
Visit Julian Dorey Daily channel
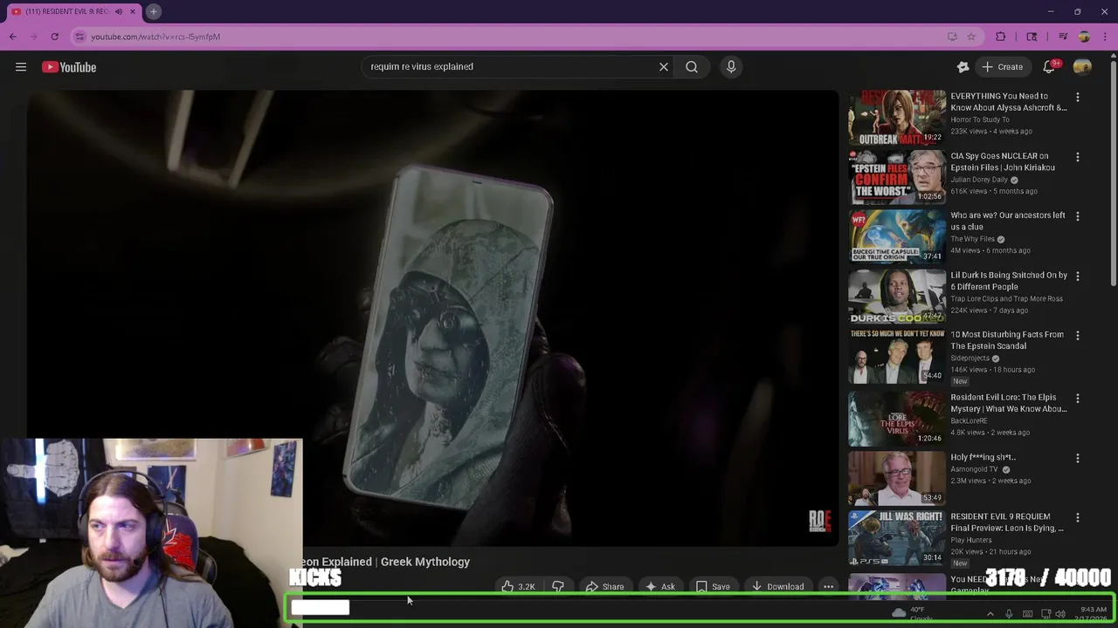[x=979, y=180]
